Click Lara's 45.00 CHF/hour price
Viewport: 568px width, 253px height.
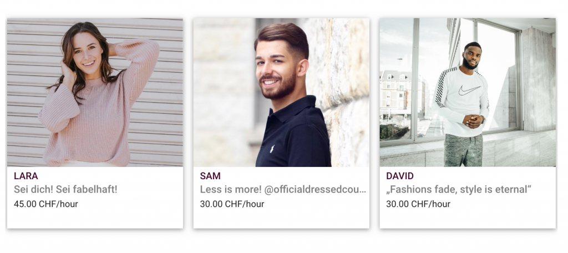pos(46,204)
